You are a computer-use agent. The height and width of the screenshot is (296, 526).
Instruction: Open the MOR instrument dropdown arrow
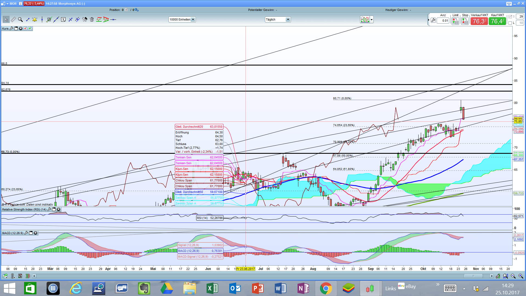[7, 4]
